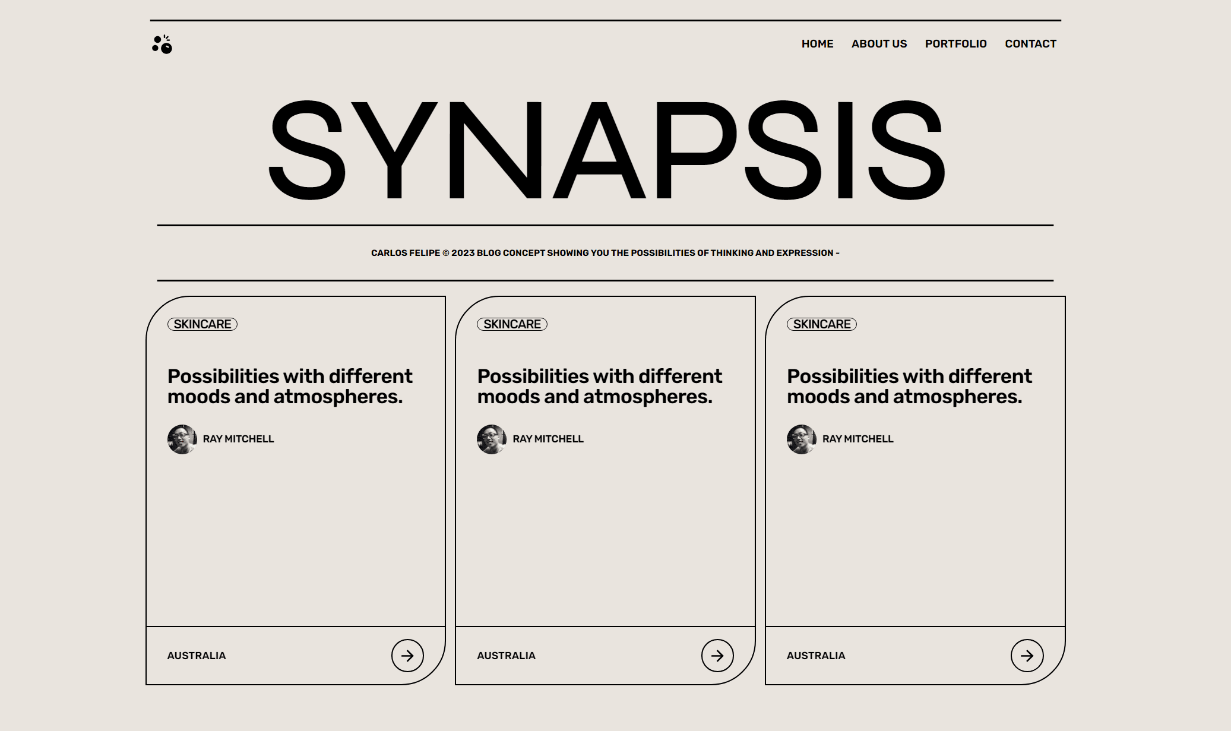
Task: Select the SKINCARE tag on first card
Action: click(202, 324)
